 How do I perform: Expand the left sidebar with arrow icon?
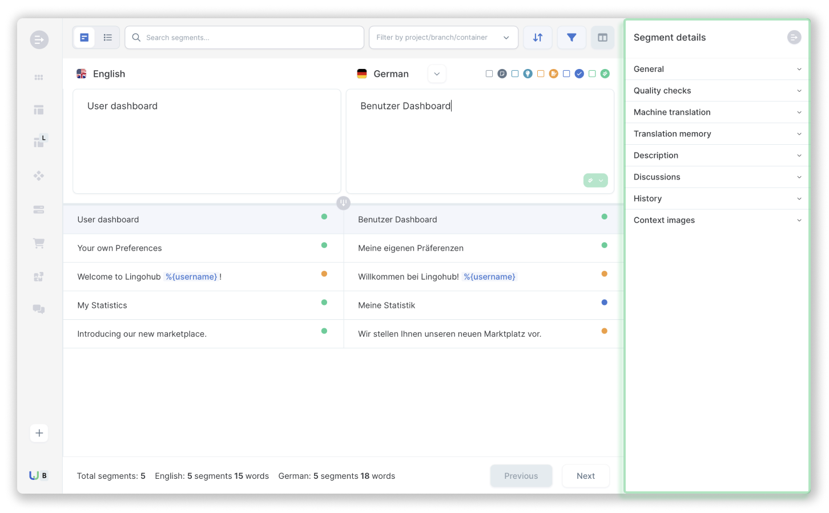coord(39,40)
